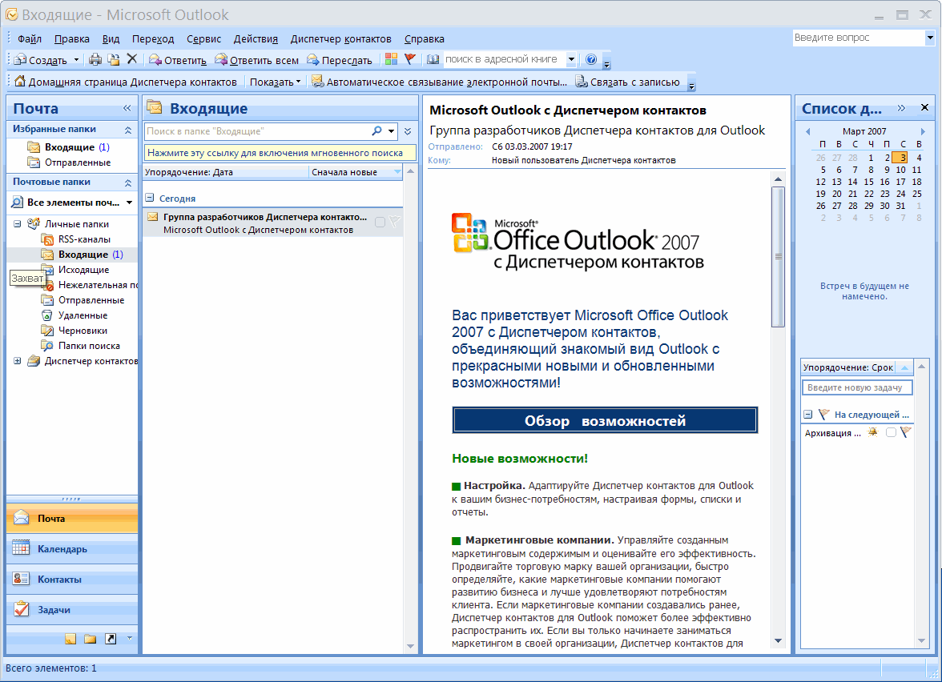The height and width of the screenshot is (682, 942).
Task: Click the Сначала новые sort order header
Action: coord(356,172)
